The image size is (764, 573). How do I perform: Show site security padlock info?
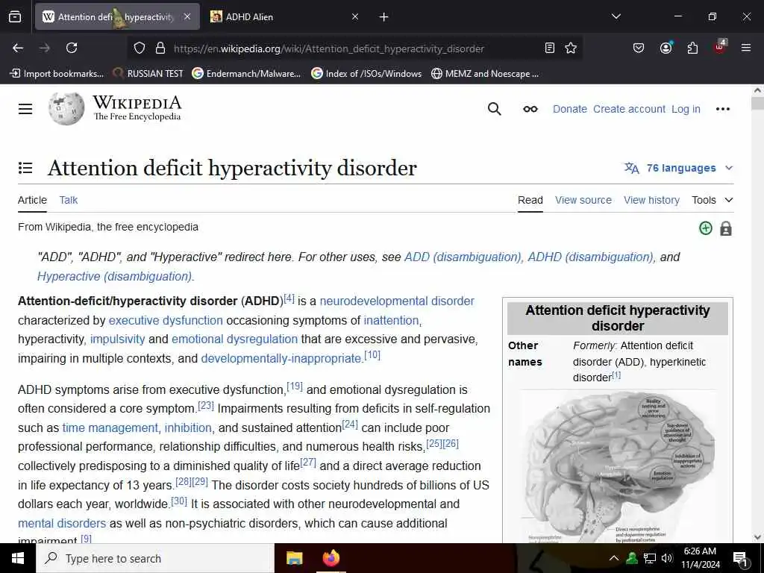(x=160, y=48)
